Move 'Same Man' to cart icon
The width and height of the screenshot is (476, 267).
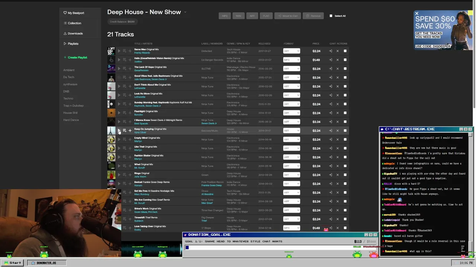coord(330,51)
